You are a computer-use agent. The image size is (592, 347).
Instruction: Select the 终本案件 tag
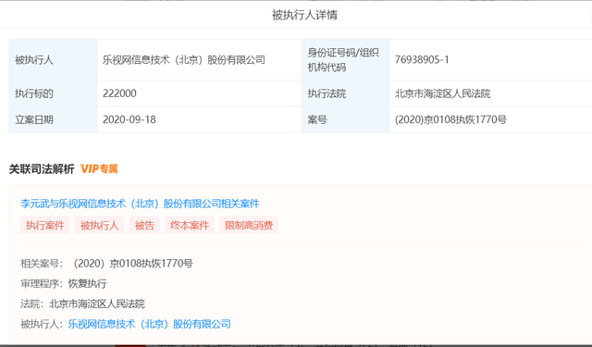coord(190,226)
